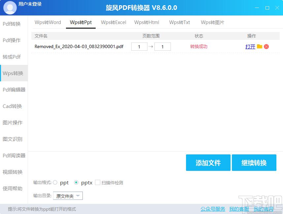The width and height of the screenshot is (283, 214).
Task: Click 用户未登录 to log in
Action: click(30, 4)
